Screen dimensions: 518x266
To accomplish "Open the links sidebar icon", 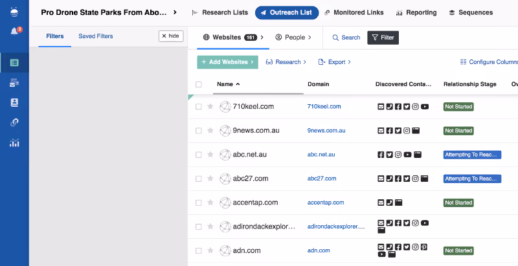I will pyautogui.click(x=14, y=122).
